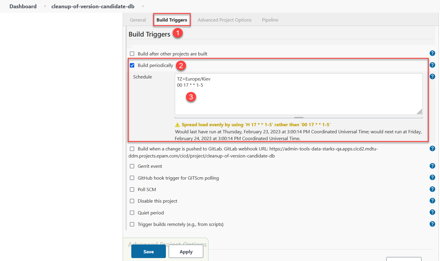The image size is (440, 261).
Task: Enable GitHub hook trigger for GITScm polling
Action: point(132,178)
